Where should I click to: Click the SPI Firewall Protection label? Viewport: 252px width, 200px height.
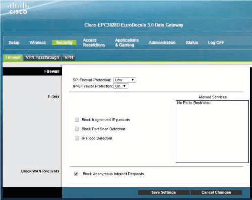point(92,80)
